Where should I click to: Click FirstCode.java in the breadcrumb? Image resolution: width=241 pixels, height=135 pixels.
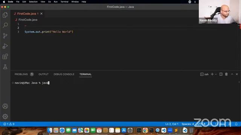point(28,20)
